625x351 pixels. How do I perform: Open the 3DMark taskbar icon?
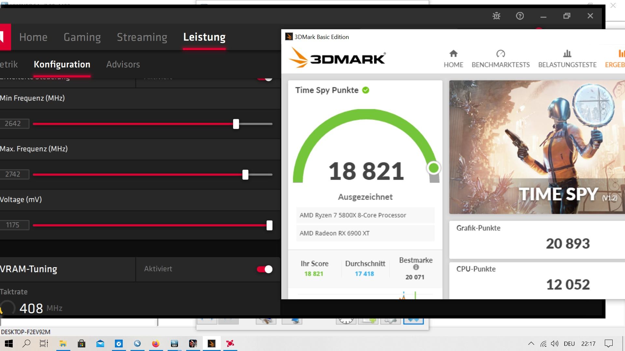[x=212, y=344]
